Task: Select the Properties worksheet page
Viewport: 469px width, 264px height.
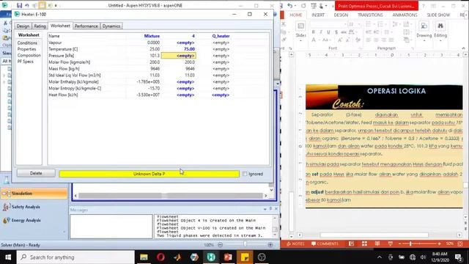Action: point(26,49)
